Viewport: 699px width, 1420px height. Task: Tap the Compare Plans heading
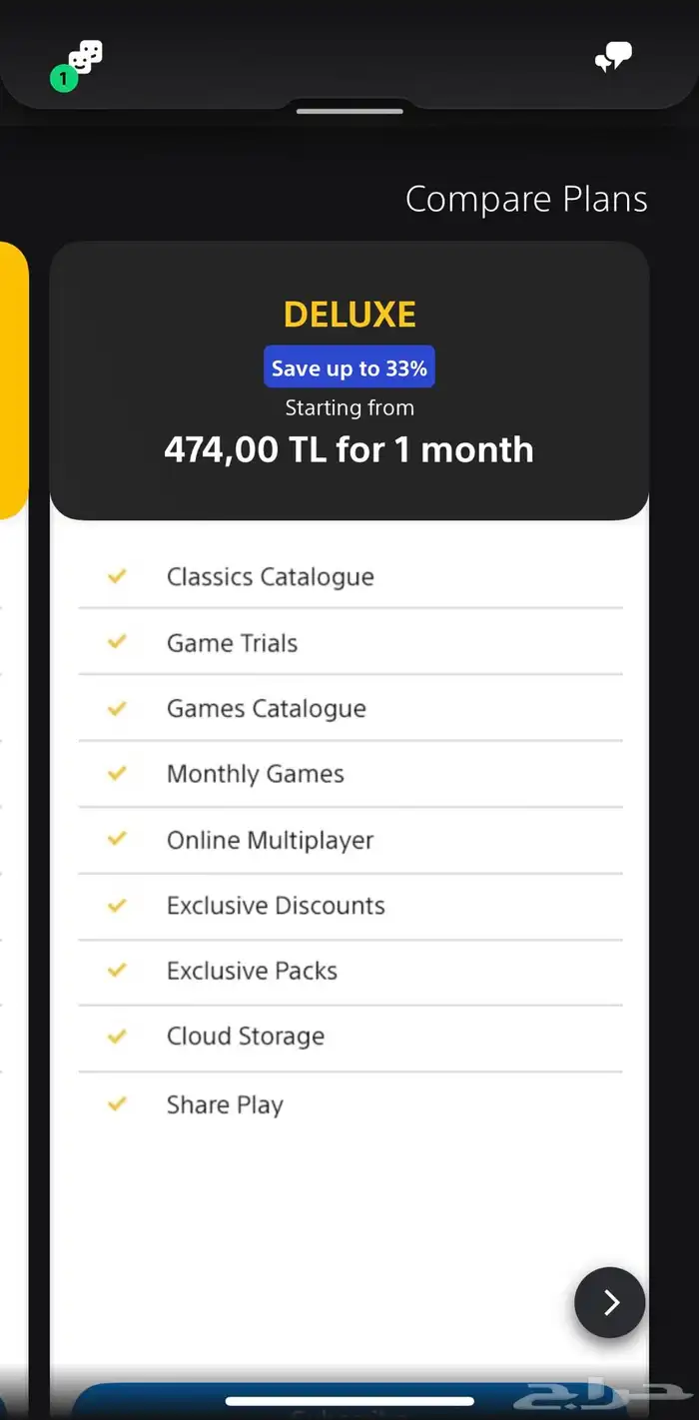pos(526,200)
